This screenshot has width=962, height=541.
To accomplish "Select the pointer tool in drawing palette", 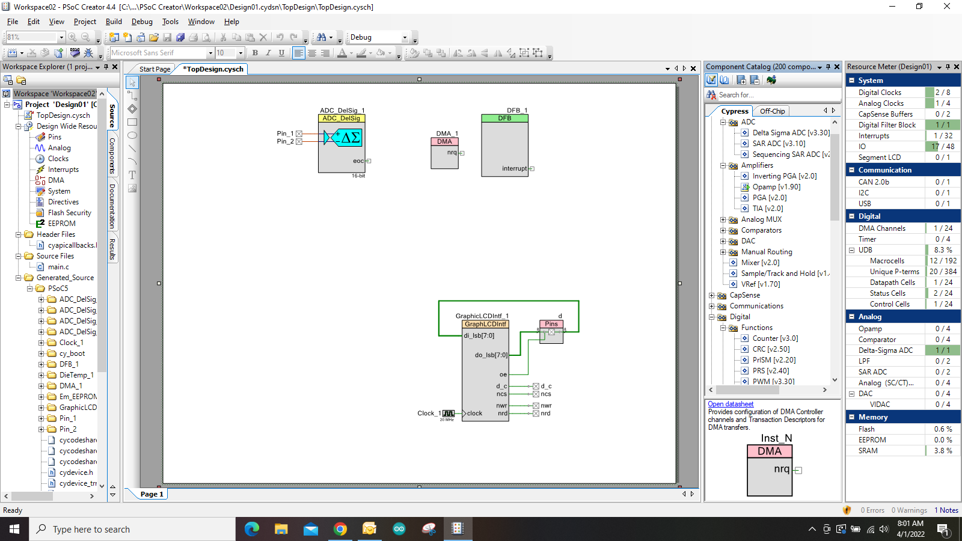I will 132,82.
